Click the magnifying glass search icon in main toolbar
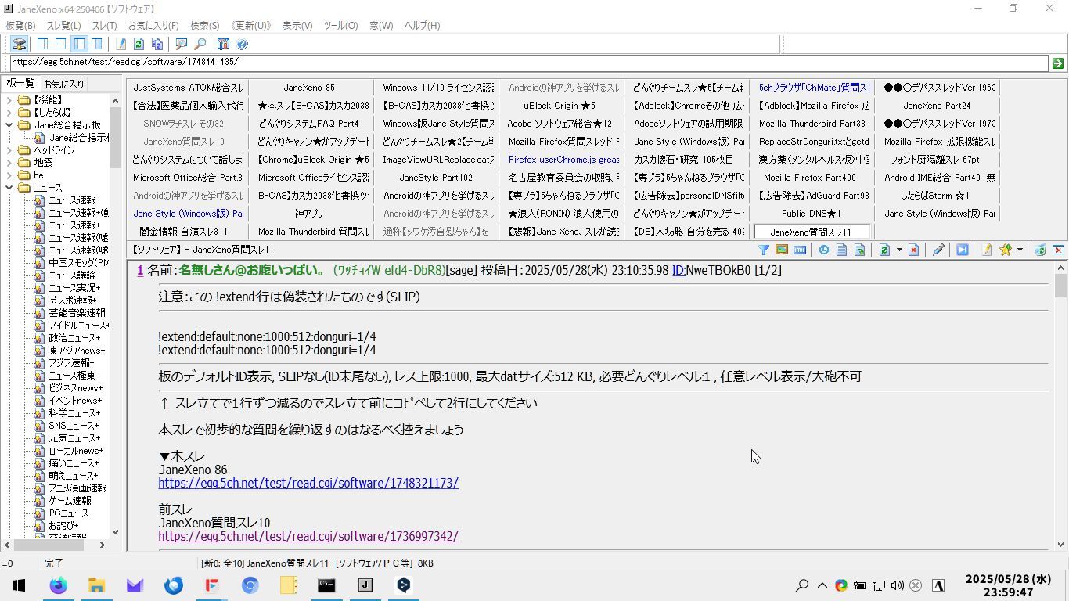The width and height of the screenshot is (1069, 601). coord(200,45)
